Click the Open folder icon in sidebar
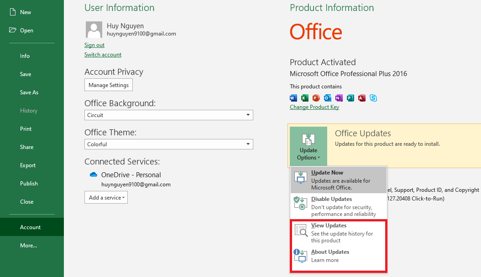The width and height of the screenshot is (481, 277). pyautogui.click(x=12, y=30)
